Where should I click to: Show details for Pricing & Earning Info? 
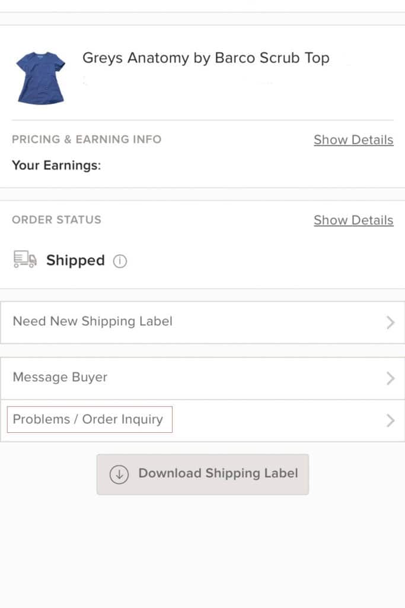click(x=353, y=140)
